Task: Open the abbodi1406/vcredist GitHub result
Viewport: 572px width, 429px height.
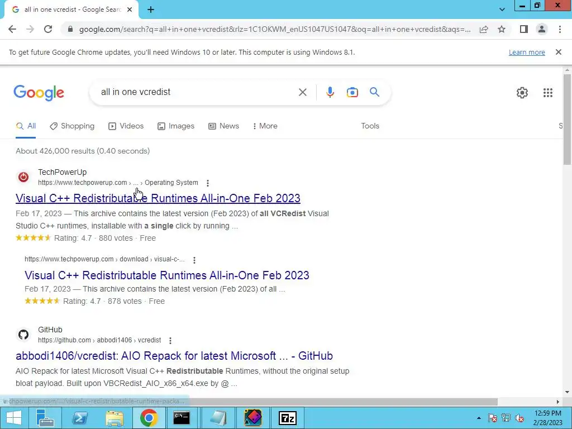Action: tap(174, 356)
